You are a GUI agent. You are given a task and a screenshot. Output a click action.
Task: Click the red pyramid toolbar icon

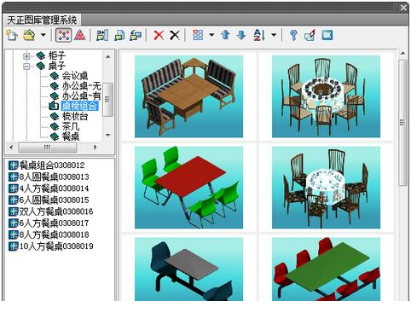(80, 35)
